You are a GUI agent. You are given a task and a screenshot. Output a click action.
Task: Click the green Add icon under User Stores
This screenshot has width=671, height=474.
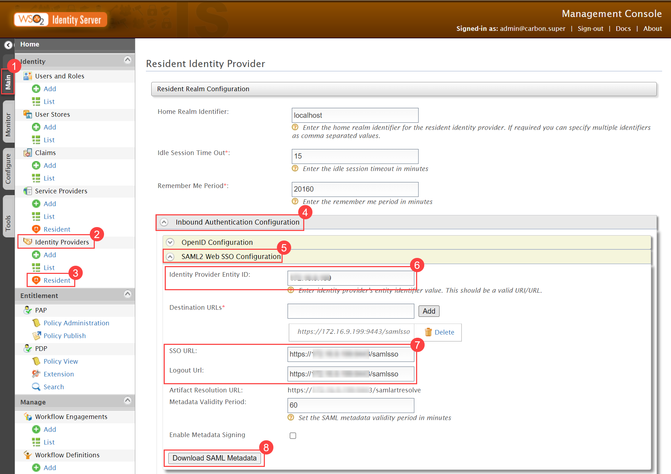pos(36,127)
